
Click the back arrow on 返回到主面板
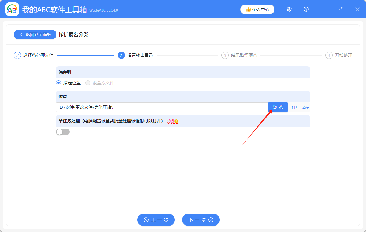21,34
